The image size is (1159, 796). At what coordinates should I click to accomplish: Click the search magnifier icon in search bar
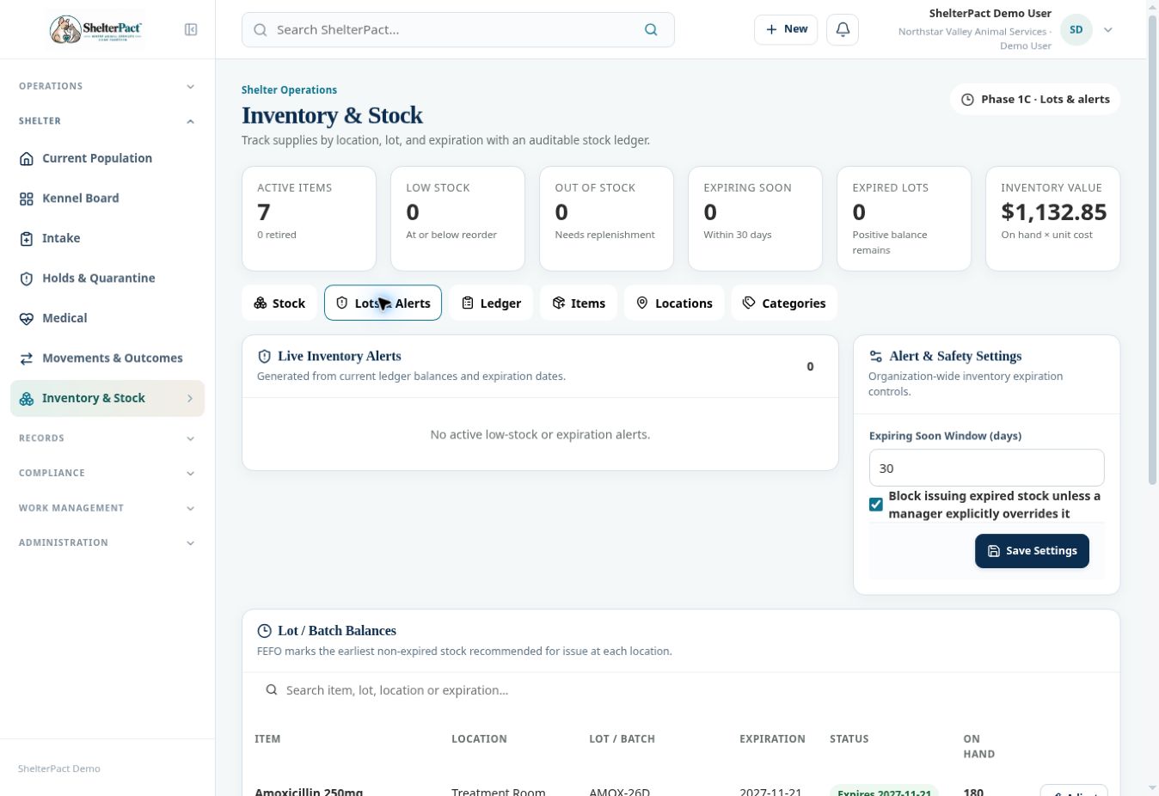coord(651,30)
